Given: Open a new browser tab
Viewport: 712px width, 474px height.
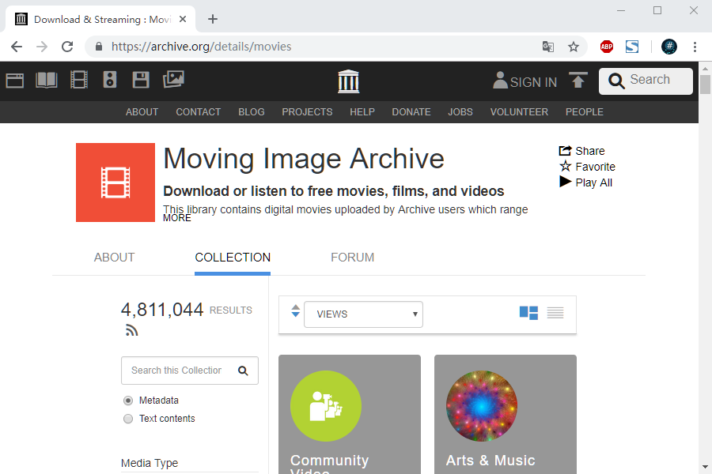Looking at the screenshot, I should click(x=213, y=19).
